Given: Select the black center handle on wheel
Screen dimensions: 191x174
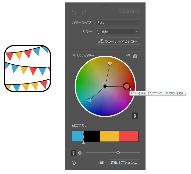Looking at the screenshot, I should 105,86.
